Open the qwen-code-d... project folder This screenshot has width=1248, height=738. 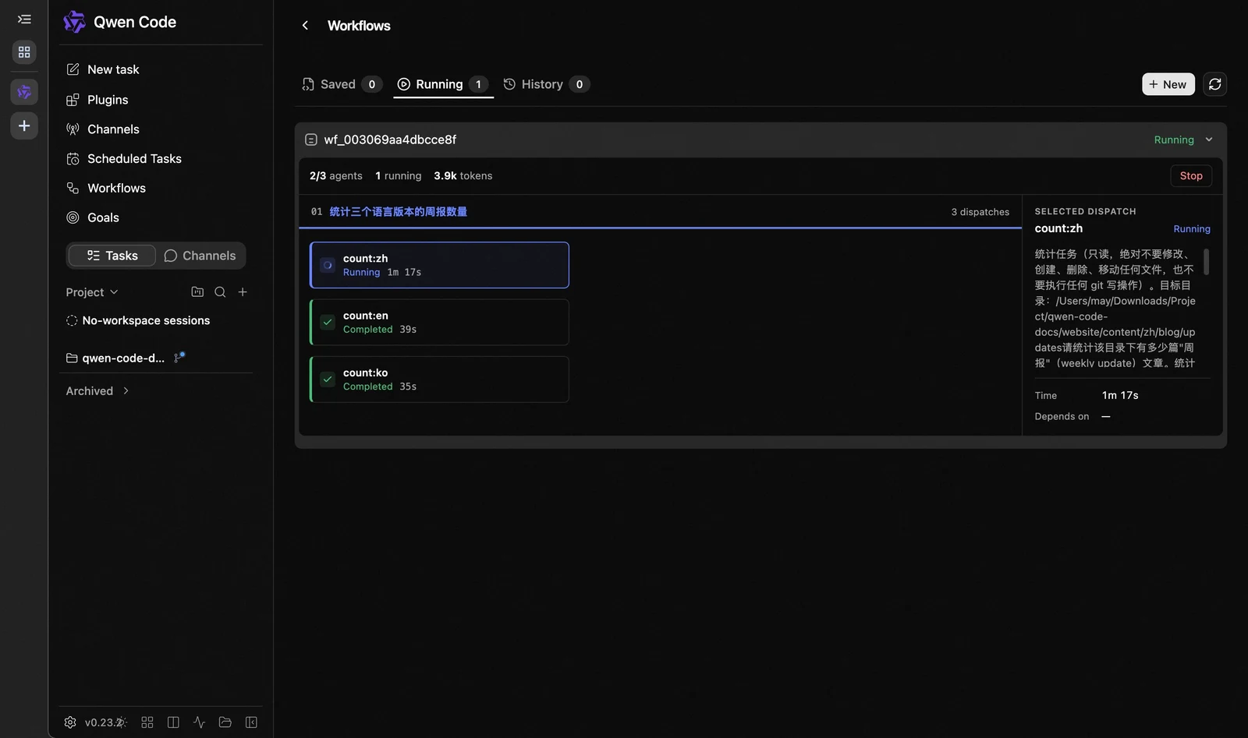point(115,358)
